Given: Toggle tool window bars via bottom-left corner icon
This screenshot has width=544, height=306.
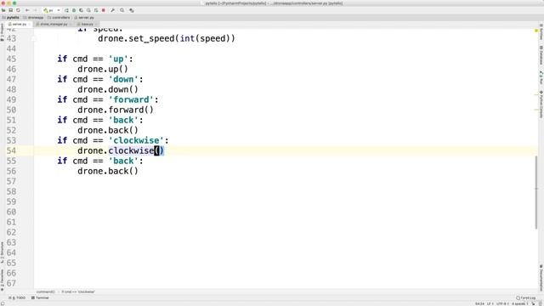Looking at the screenshot, I should 3,303.
